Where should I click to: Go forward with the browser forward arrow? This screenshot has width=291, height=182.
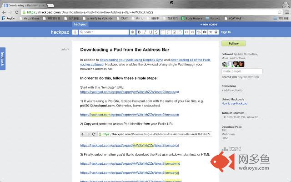[x=10, y=12]
